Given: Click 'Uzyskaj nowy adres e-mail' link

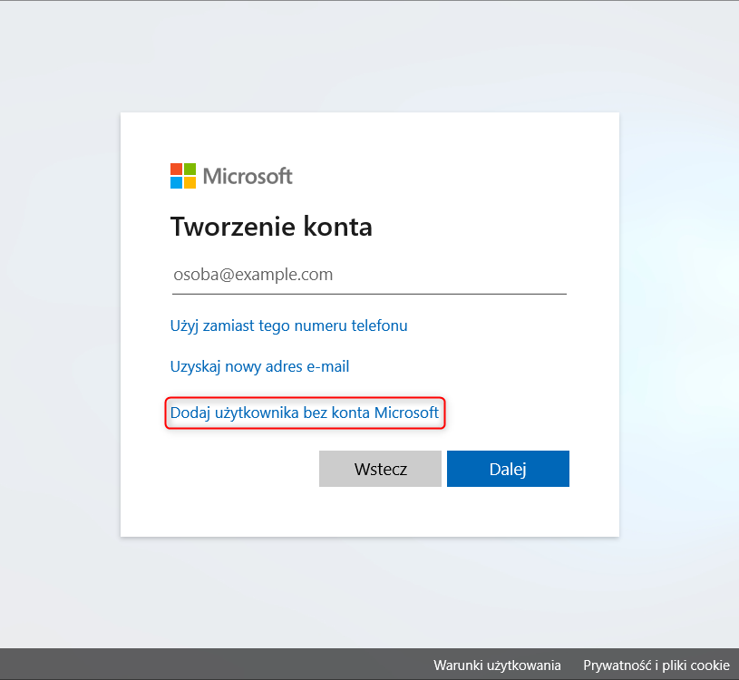Looking at the screenshot, I should [259, 366].
